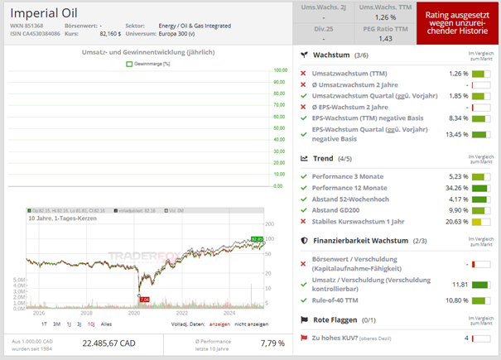Image resolution: width=501 pixels, height=360 pixels.
Task: Click the 22.485,67 CAD value
Action: tap(108, 343)
